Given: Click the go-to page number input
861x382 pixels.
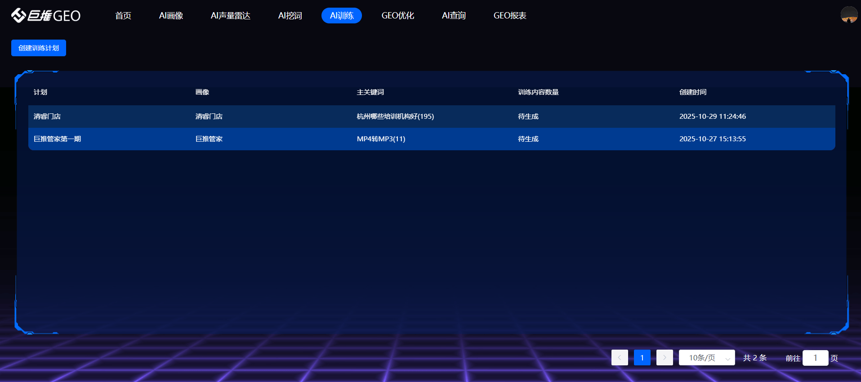Looking at the screenshot, I should coord(815,358).
